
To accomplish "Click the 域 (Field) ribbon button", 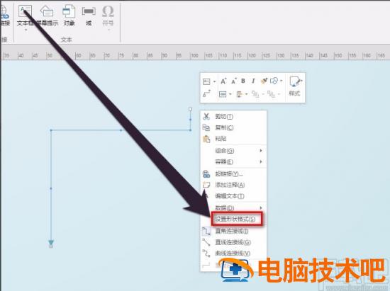I will coord(89,16).
